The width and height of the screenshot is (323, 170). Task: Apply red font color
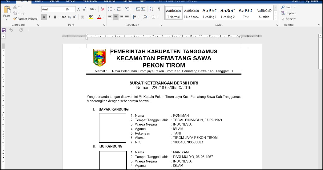pos(99,17)
